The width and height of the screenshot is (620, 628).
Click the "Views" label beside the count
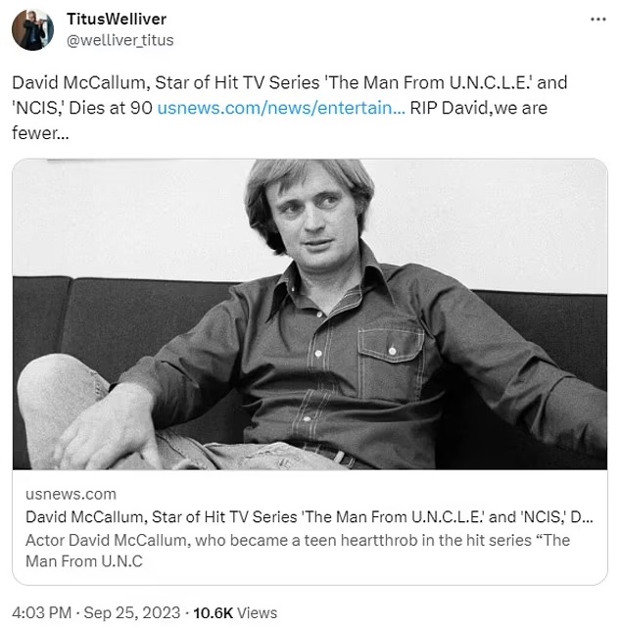coord(258,612)
